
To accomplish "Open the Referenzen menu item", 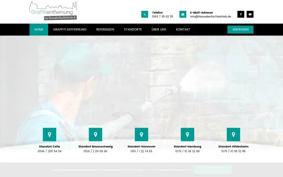I will point(105,29).
